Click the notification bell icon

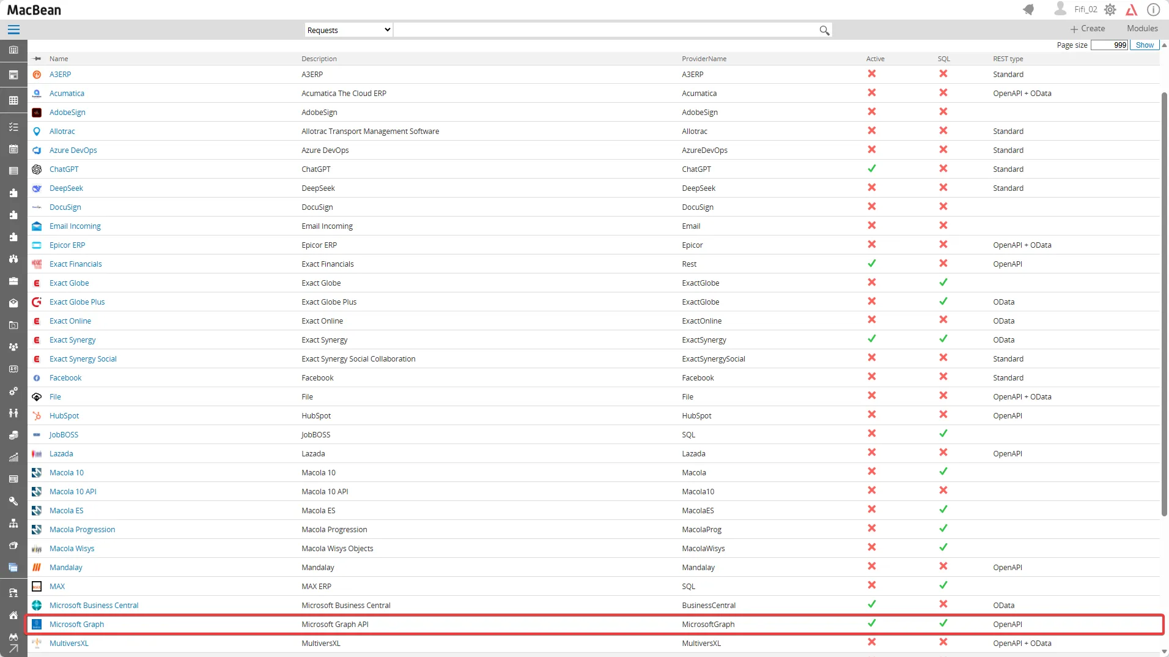coord(1028,10)
